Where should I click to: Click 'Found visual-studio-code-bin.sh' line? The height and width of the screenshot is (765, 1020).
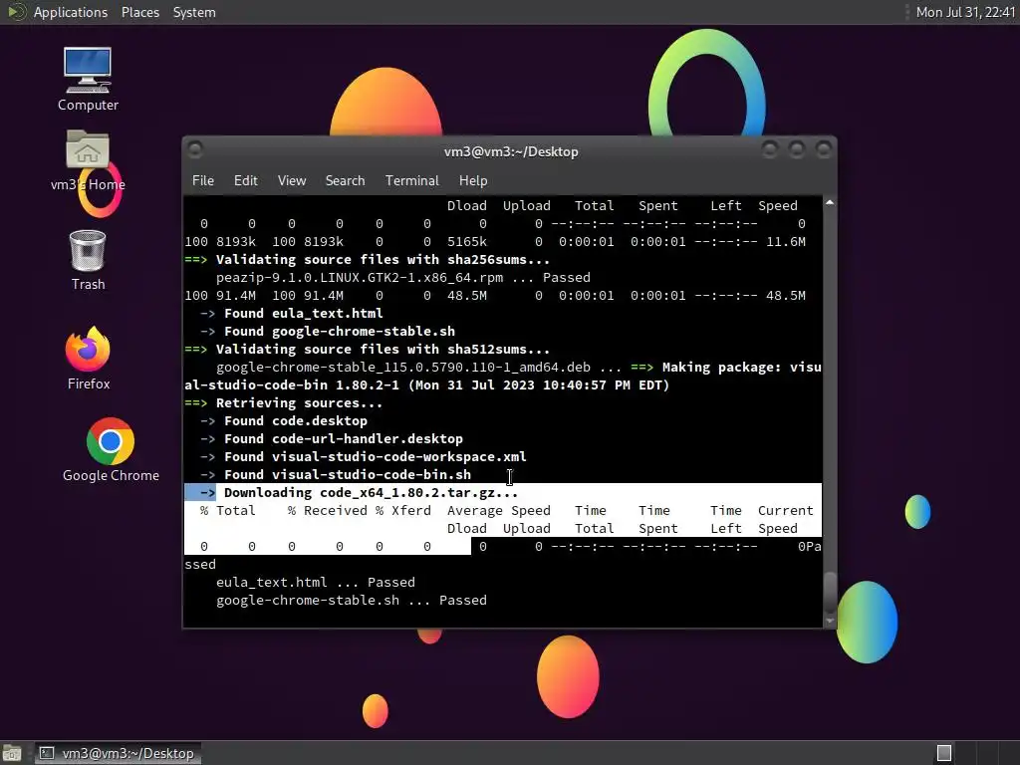point(348,475)
